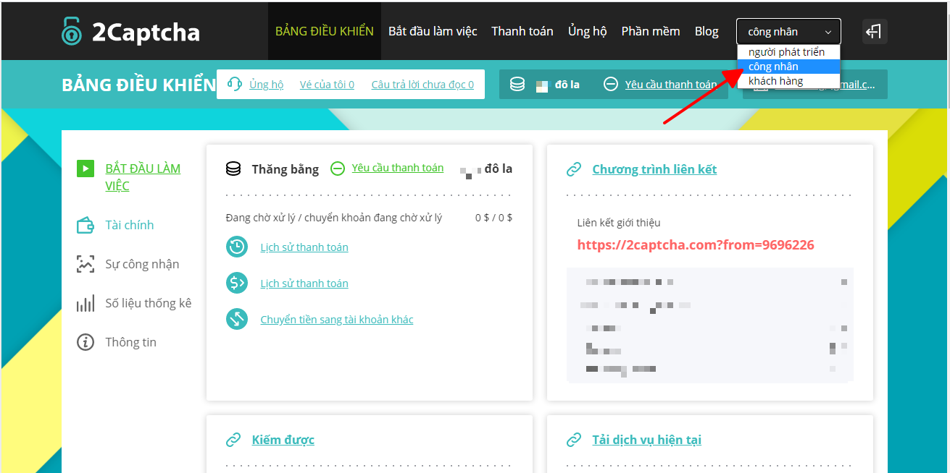The height and width of the screenshot is (473, 950).
Task: Click Liên kết giới thiệu label
Action: tap(619, 223)
